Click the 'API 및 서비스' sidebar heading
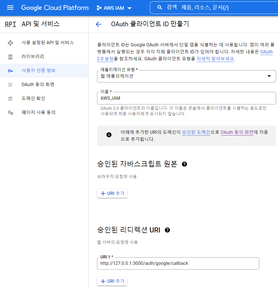Screen dimensions: 278x288 41,24
